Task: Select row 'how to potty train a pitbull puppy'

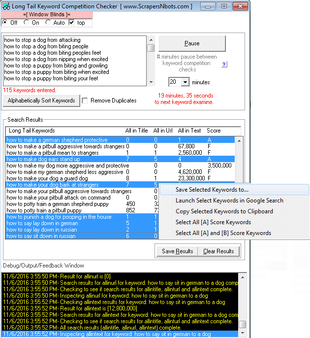Action: (x=82, y=210)
